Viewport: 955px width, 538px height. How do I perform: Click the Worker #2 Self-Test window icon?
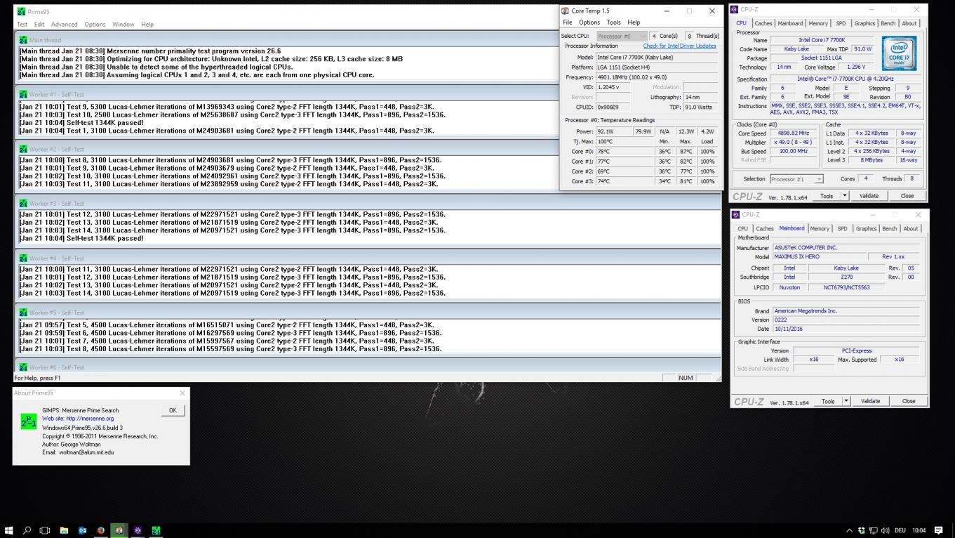(24, 149)
